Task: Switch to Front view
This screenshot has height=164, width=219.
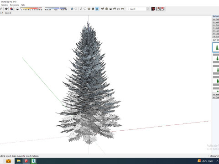Action: (110, 9)
